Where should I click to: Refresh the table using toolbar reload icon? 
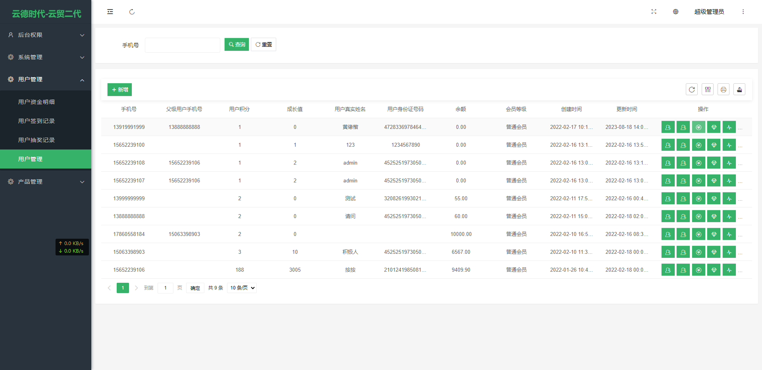tap(692, 90)
